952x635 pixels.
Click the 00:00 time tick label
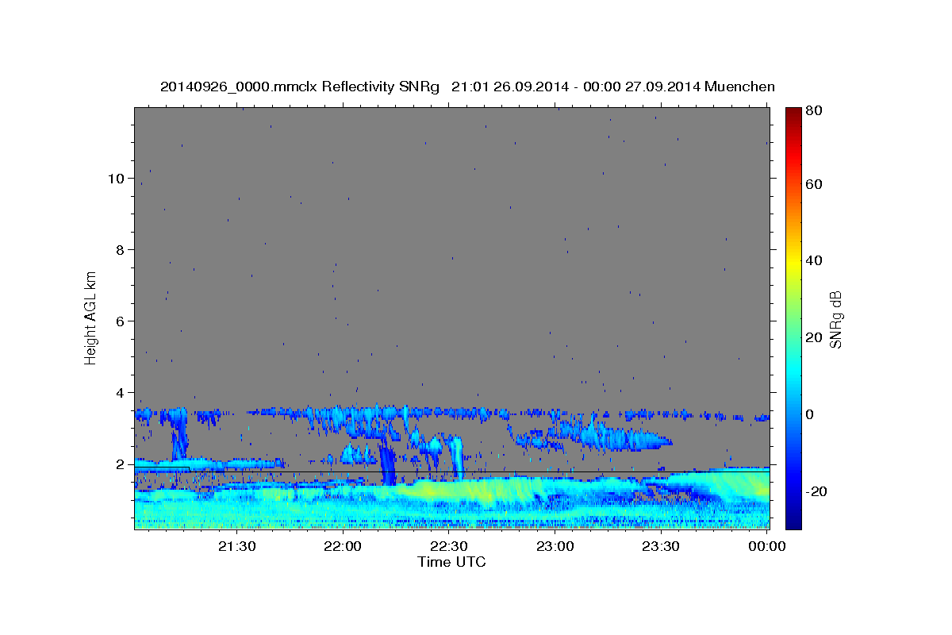766,546
